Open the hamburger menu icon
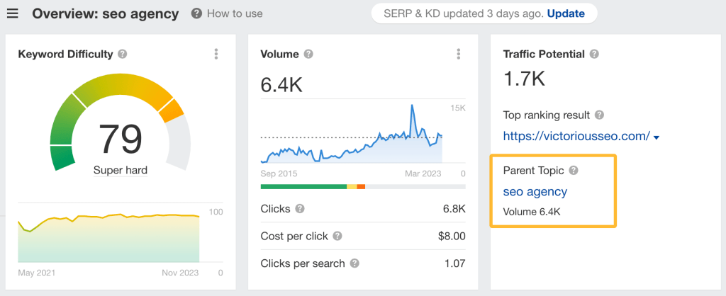The image size is (726, 296). [14, 13]
